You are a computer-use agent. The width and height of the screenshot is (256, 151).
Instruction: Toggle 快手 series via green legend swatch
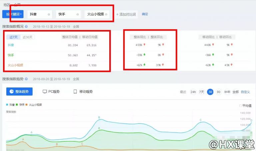pyautogui.click(x=17, y=104)
